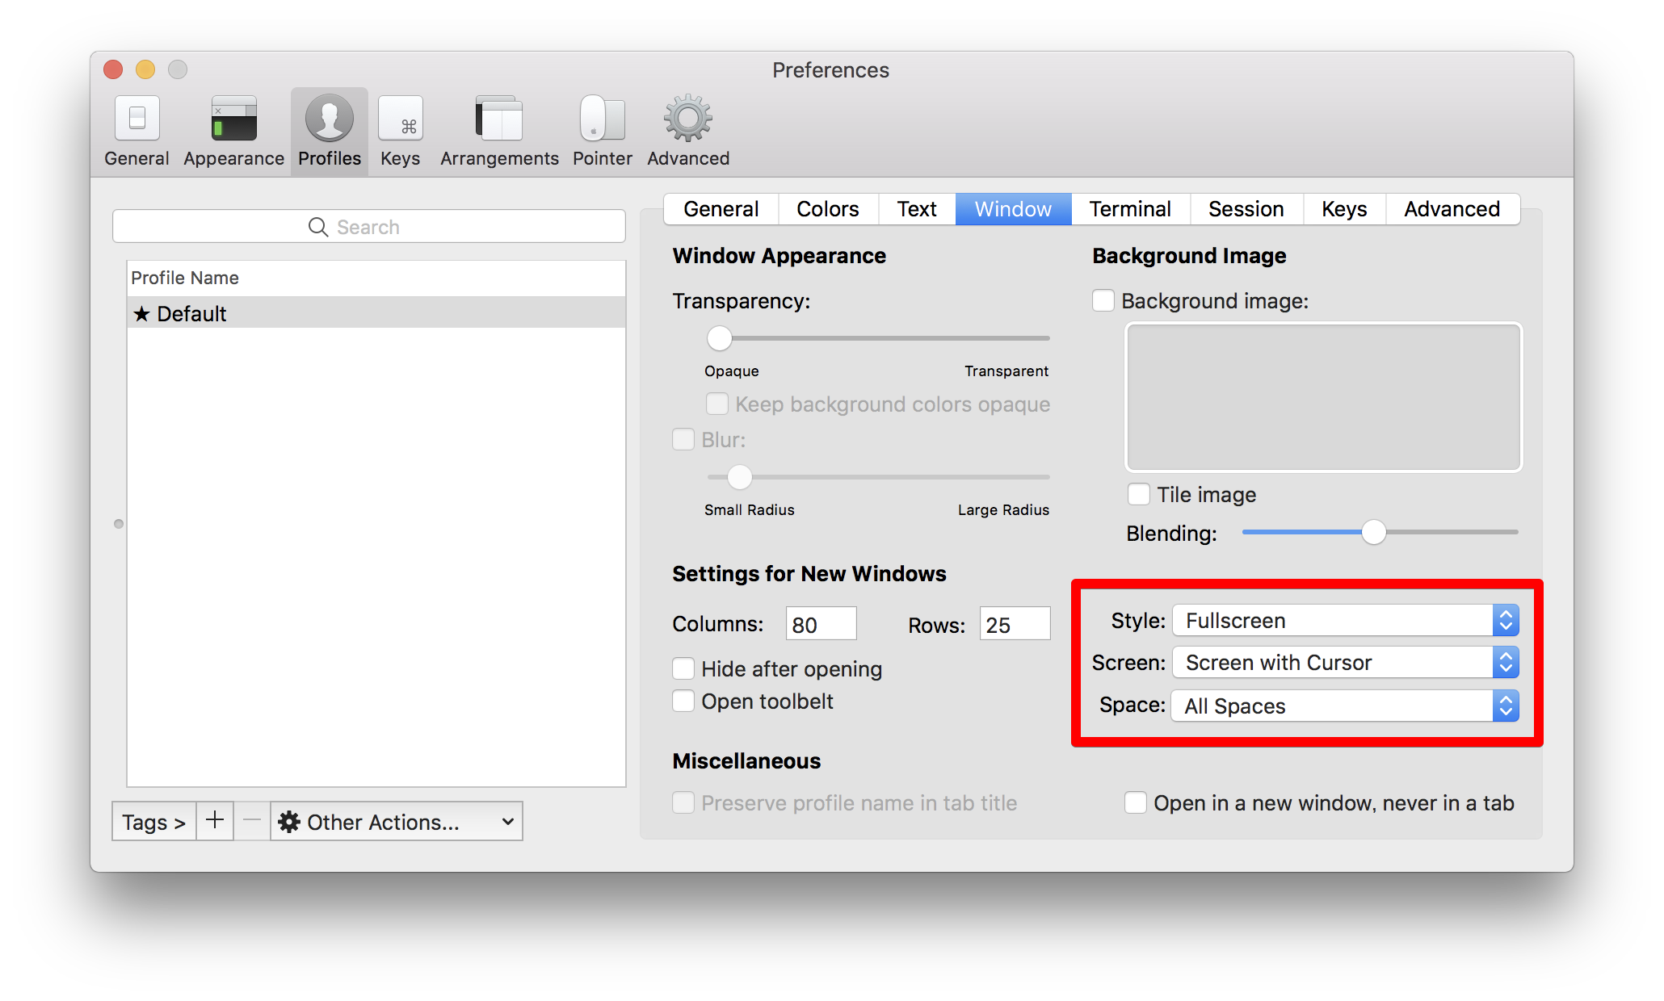Click the Profile Name column header
1664x1001 pixels.
(376, 278)
